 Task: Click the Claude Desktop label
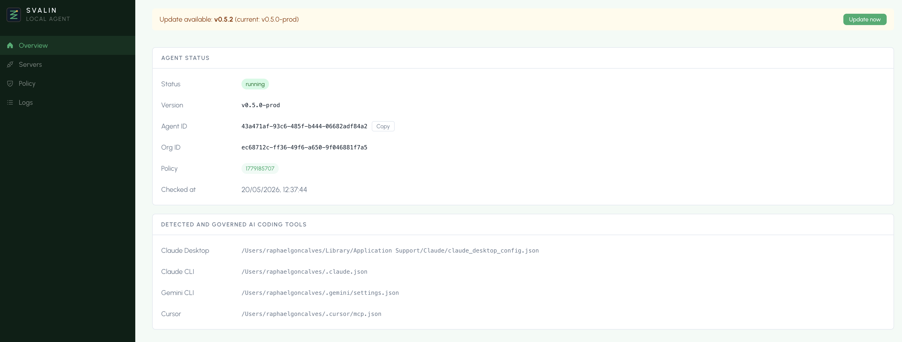pyautogui.click(x=185, y=251)
